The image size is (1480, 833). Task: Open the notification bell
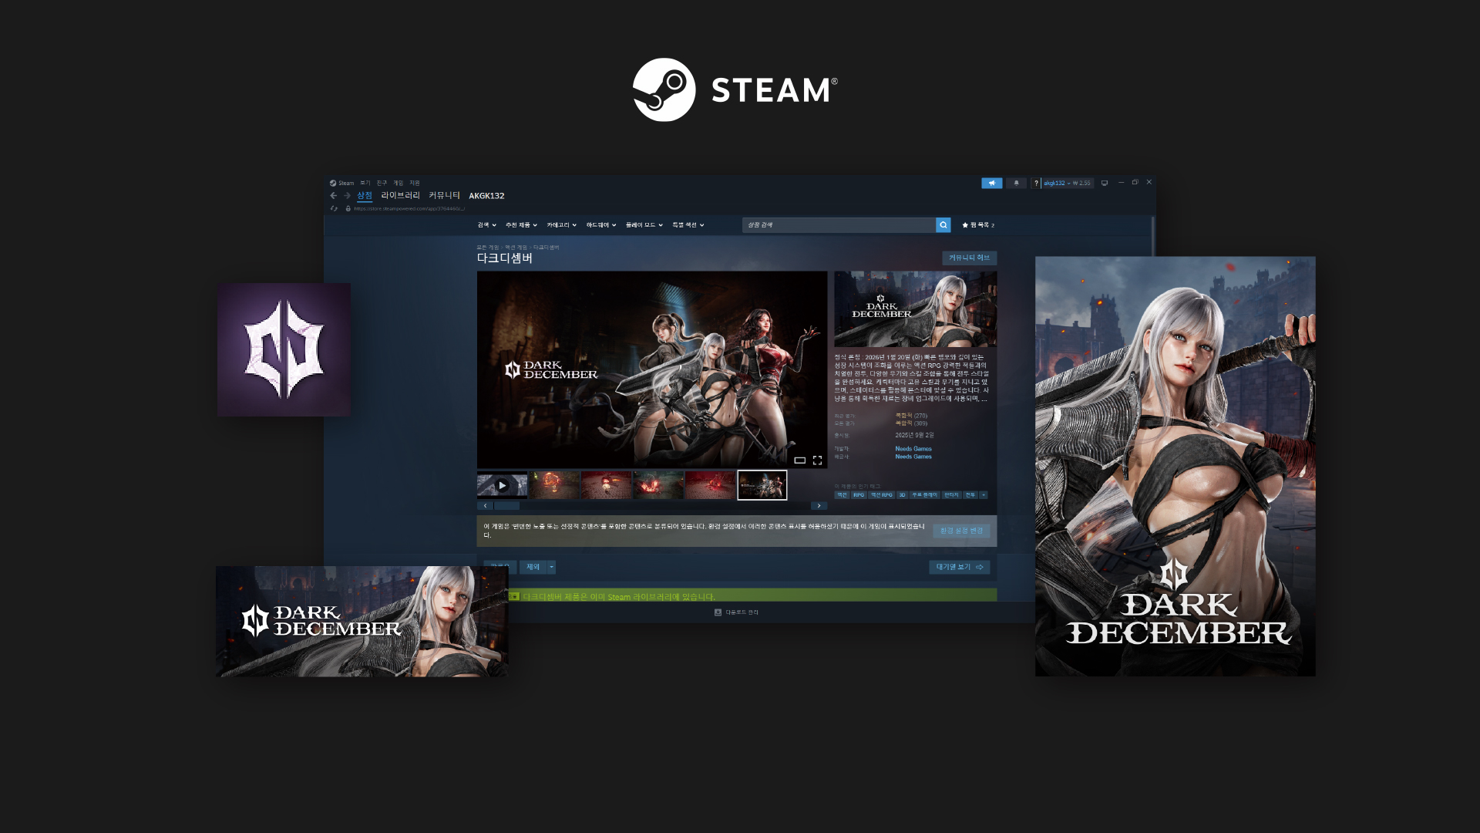click(x=1016, y=184)
